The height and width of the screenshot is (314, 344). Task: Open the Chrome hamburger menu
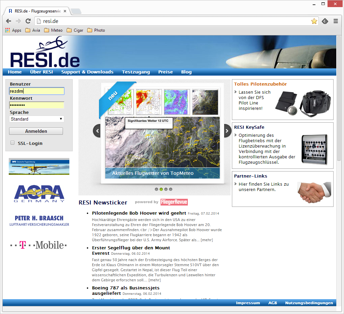336,21
